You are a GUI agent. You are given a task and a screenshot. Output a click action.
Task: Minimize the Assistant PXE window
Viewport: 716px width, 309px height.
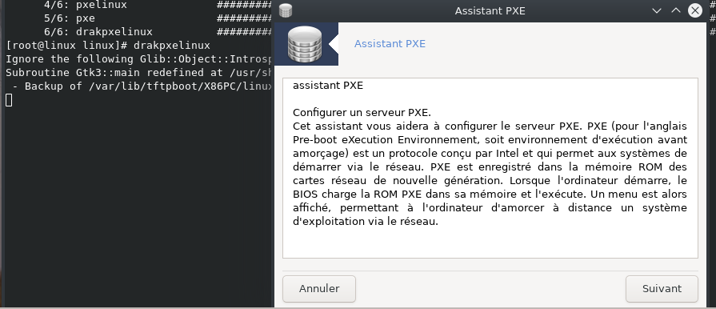click(x=657, y=10)
